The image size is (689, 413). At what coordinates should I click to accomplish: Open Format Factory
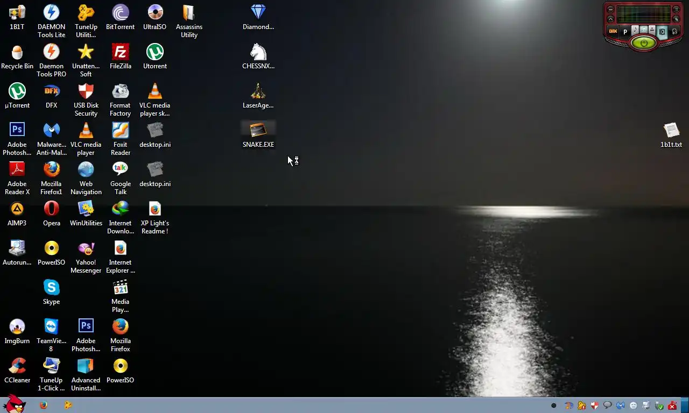click(x=120, y=99)
